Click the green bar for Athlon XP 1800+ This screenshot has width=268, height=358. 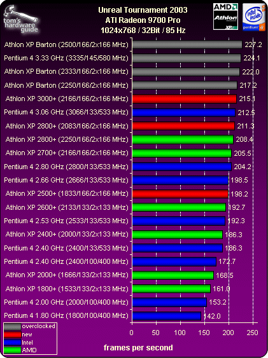pos(171,289)
